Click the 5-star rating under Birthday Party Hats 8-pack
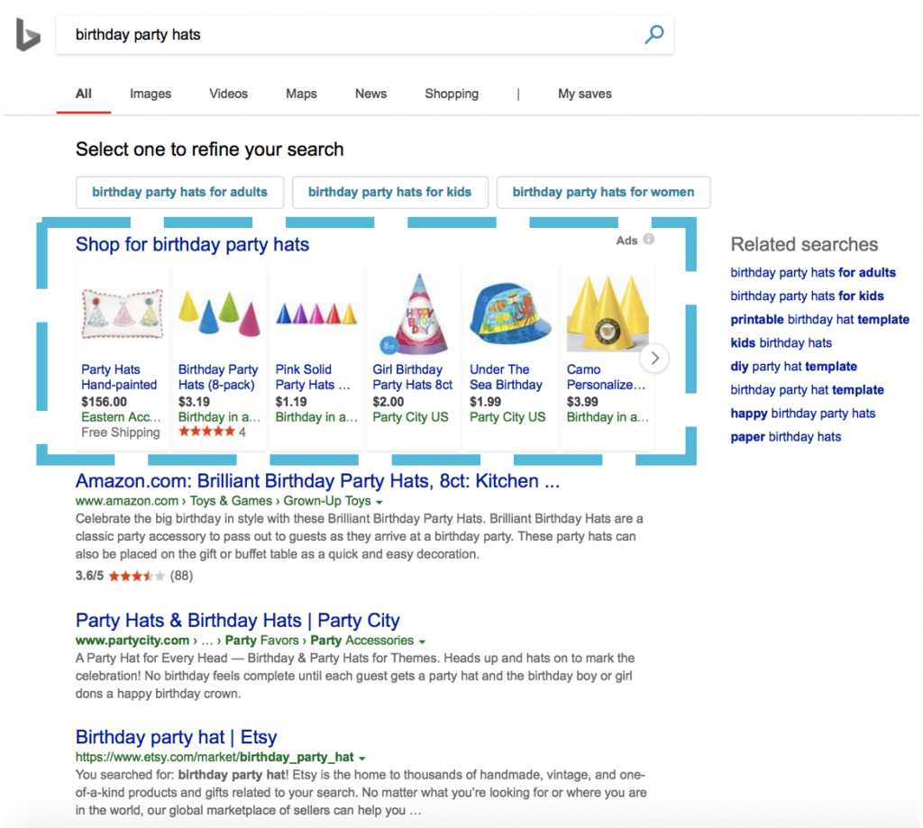This screenshot has width=923, height=828. pos(206,432)
